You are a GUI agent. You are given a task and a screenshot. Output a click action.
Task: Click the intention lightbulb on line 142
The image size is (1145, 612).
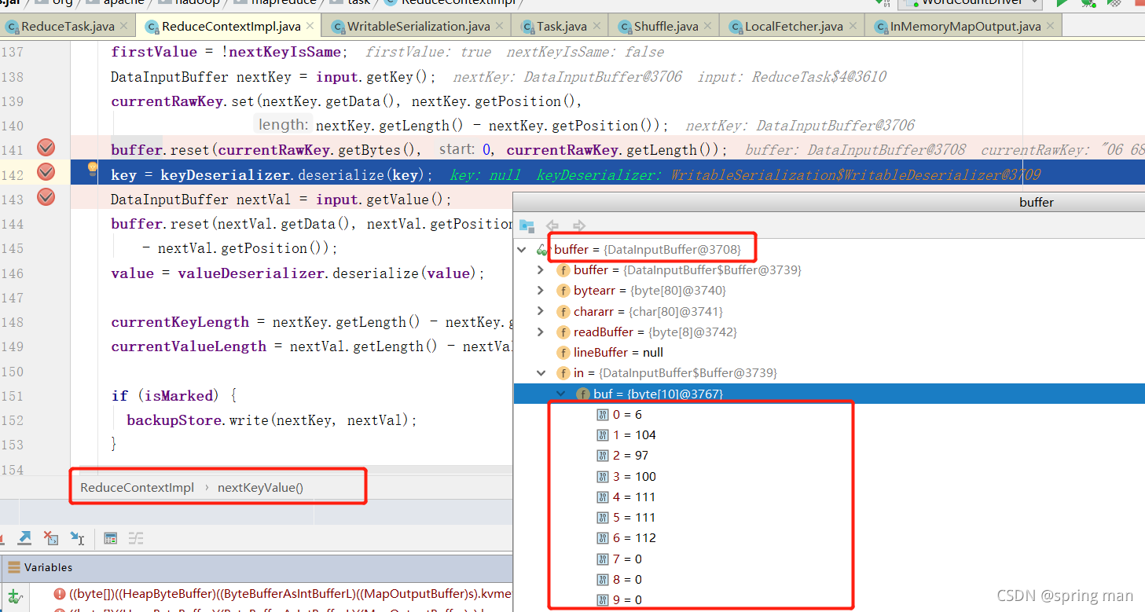pos(93,167)
